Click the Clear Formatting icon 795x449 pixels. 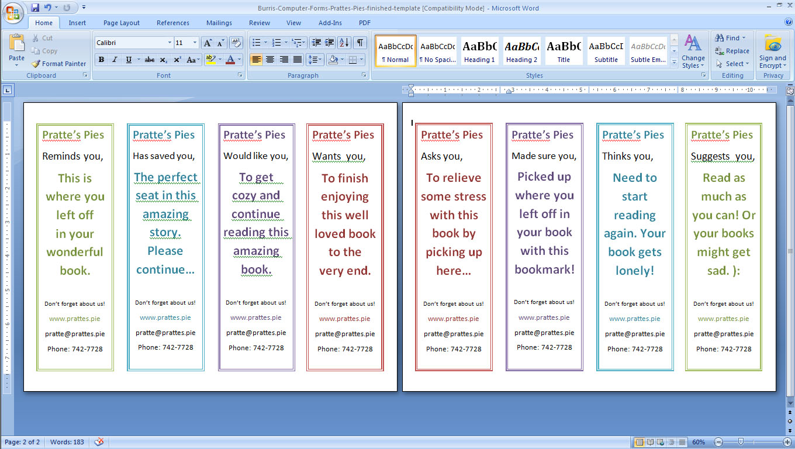(x=236, y=43)
